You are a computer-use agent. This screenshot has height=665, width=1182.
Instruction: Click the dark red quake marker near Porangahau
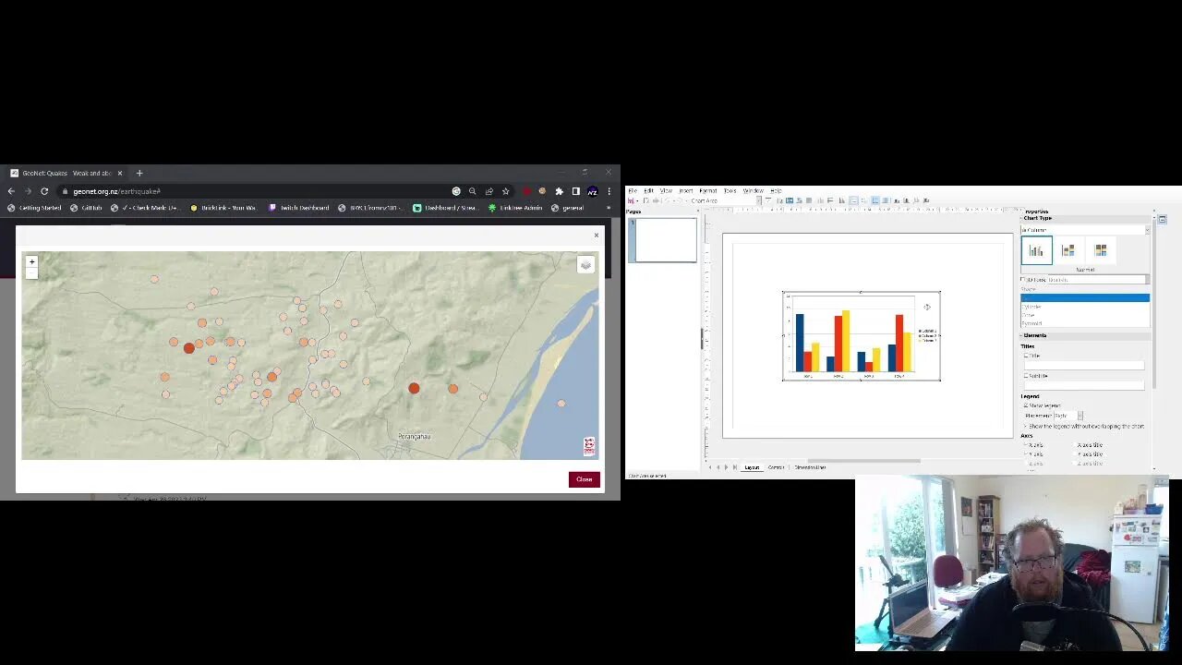click(x=414, y=389)
